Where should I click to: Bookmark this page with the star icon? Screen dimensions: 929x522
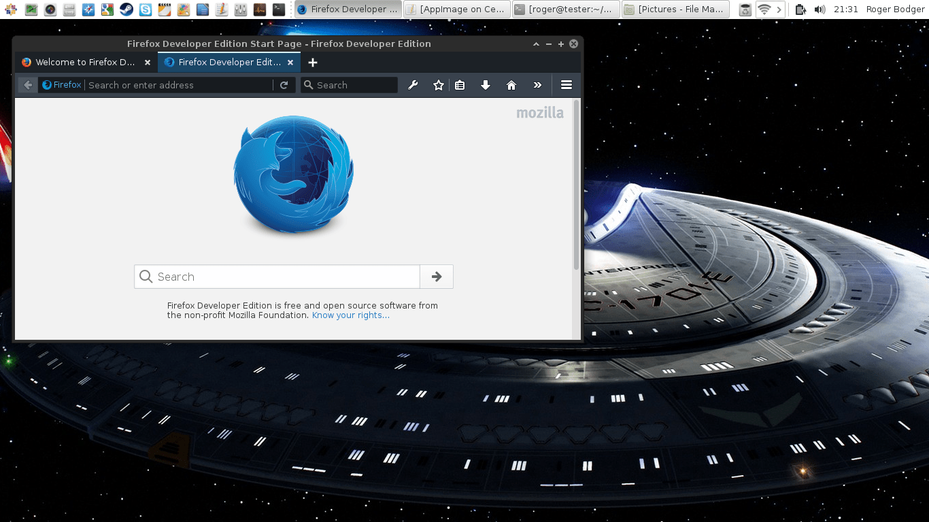tap(439, 85)
